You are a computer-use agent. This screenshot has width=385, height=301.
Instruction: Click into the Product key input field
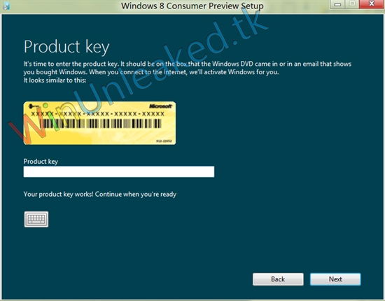pos(119,171)
